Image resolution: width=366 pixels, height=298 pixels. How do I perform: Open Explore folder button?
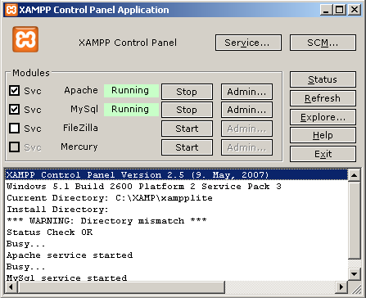[323, 117]
